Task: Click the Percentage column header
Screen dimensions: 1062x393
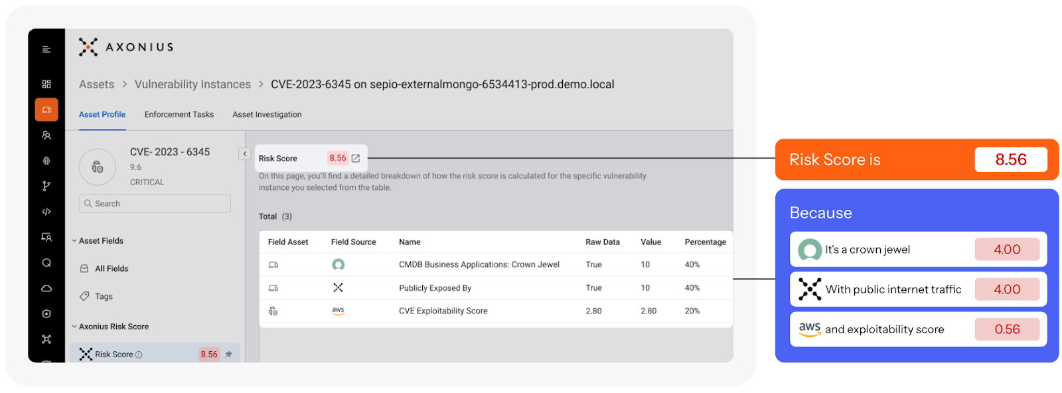Action: [705, 242]
